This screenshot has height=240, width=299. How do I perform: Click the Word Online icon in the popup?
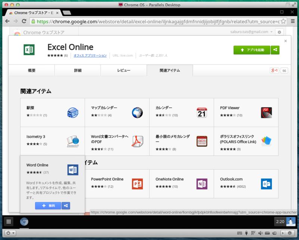pos(73,170)
